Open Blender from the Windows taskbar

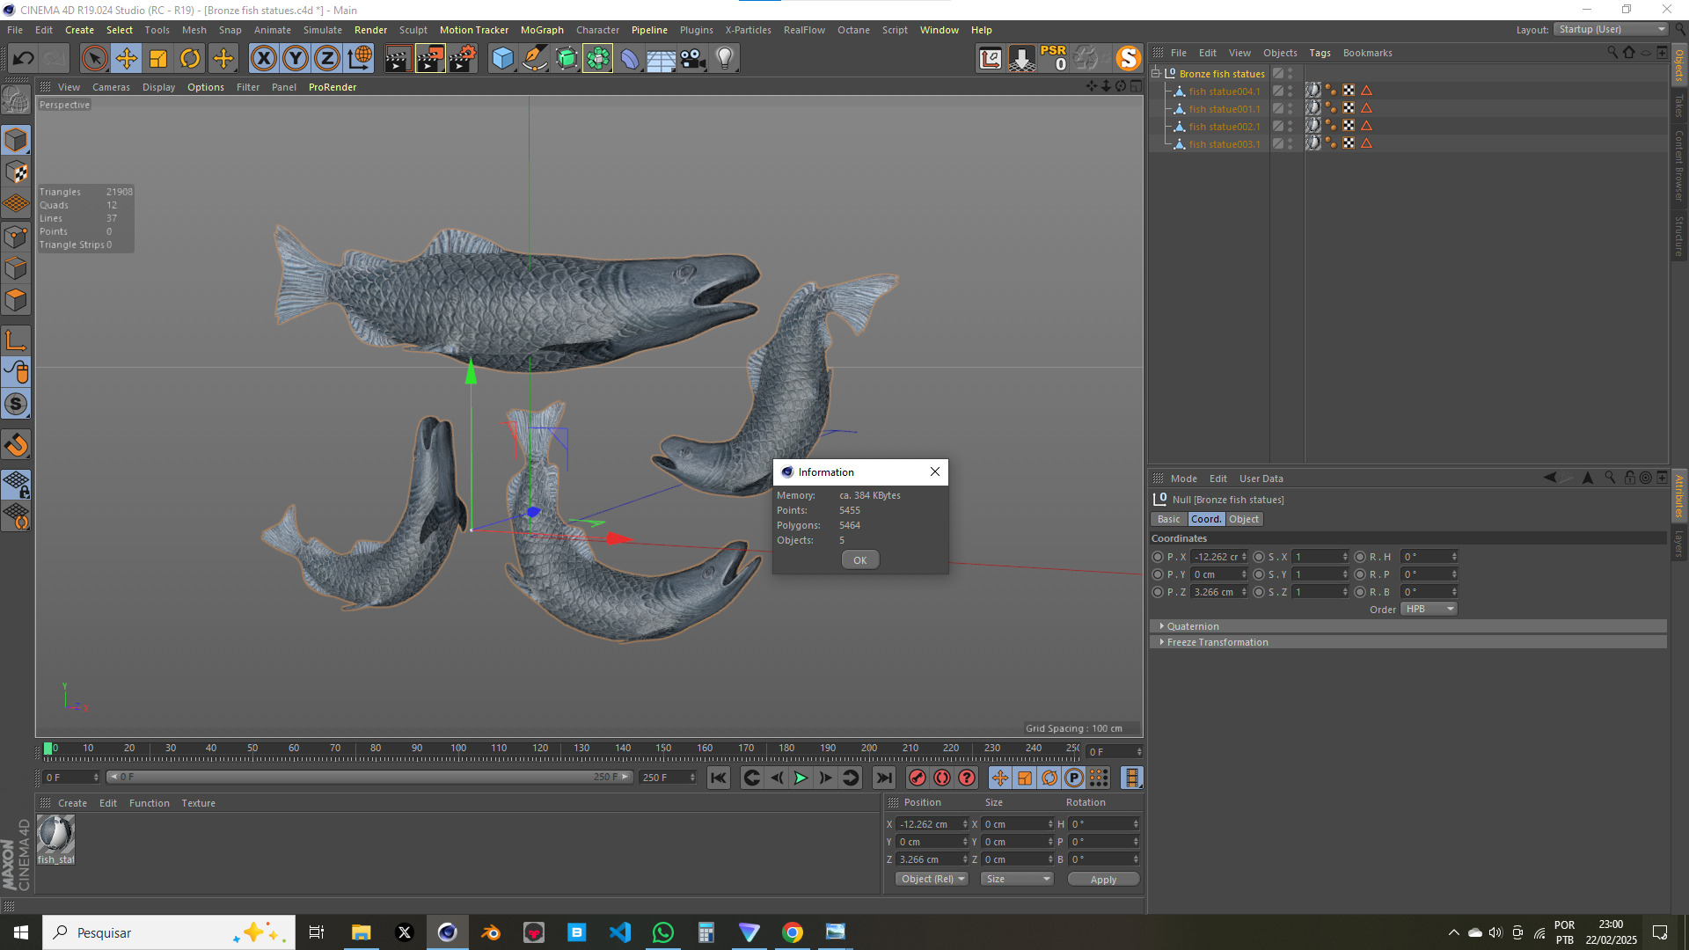point(491,932)
